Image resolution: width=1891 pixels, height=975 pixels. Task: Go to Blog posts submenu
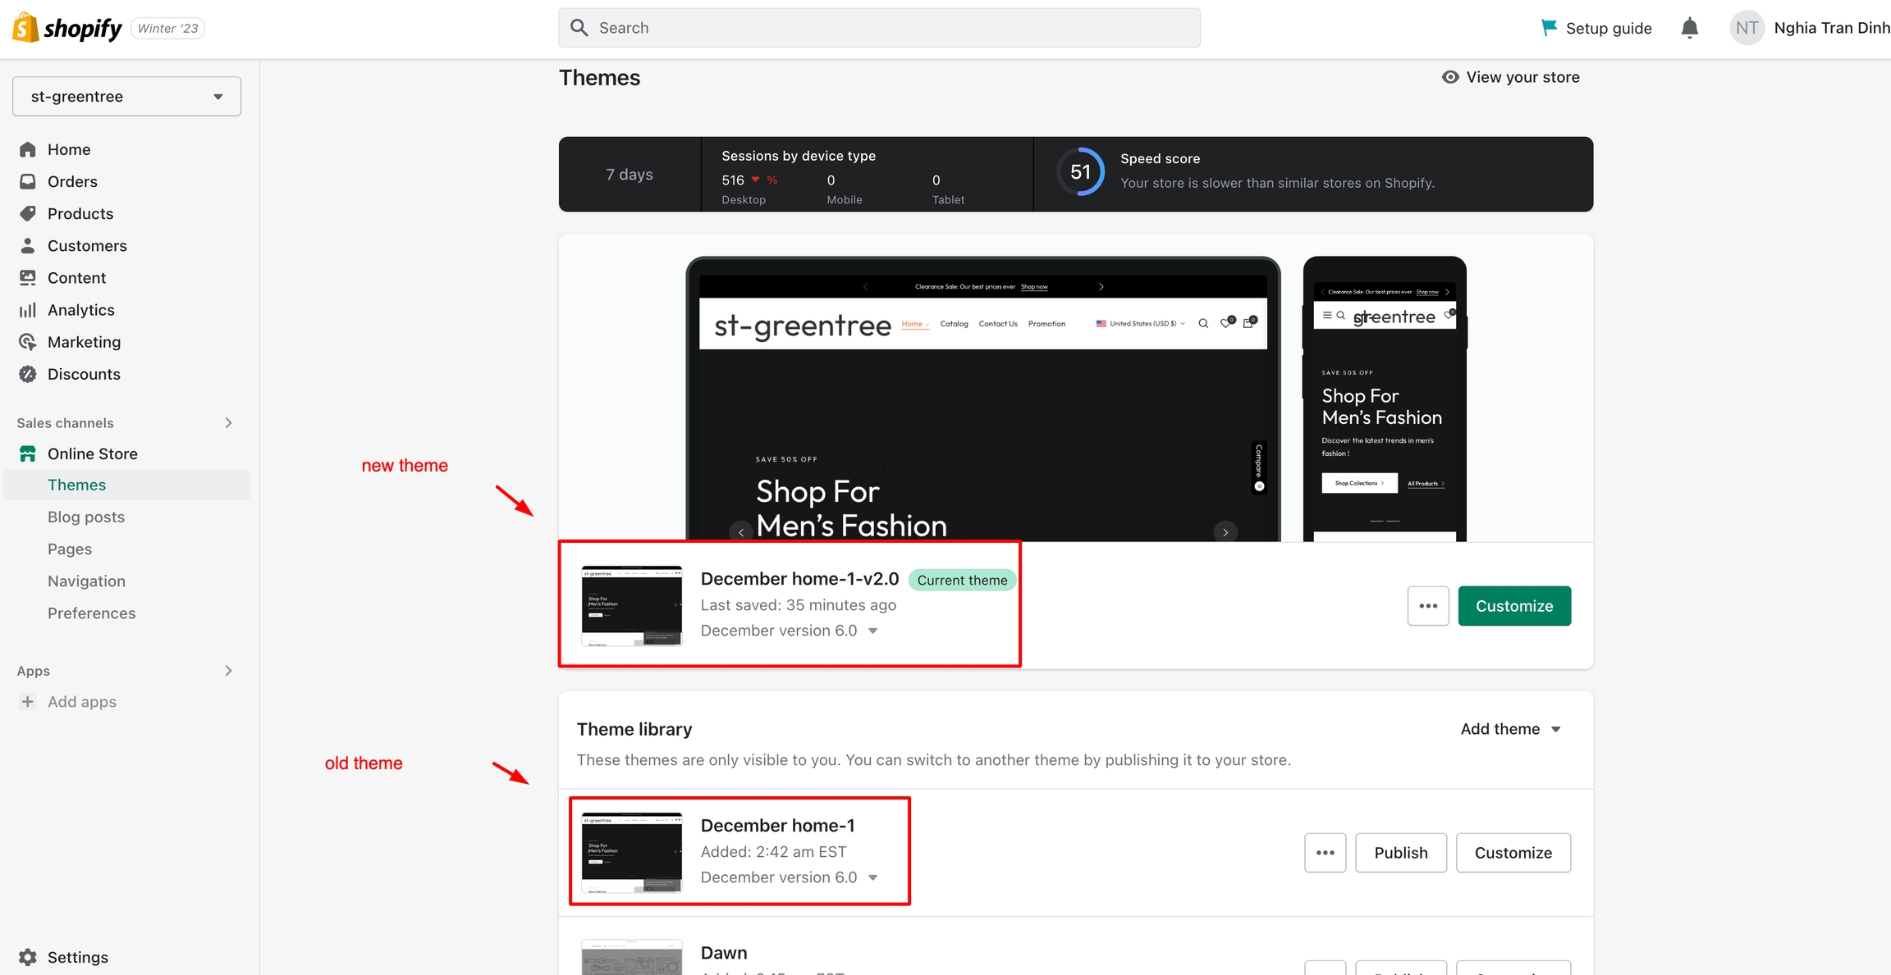point(86,517)
